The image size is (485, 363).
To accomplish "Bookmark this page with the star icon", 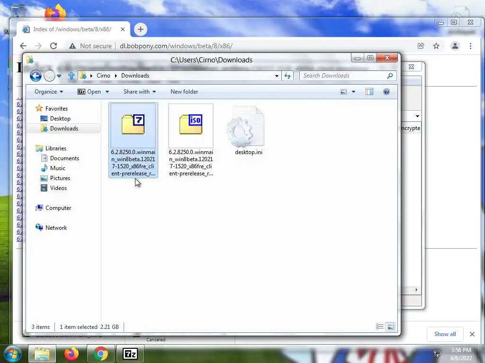I will point(436,46).
